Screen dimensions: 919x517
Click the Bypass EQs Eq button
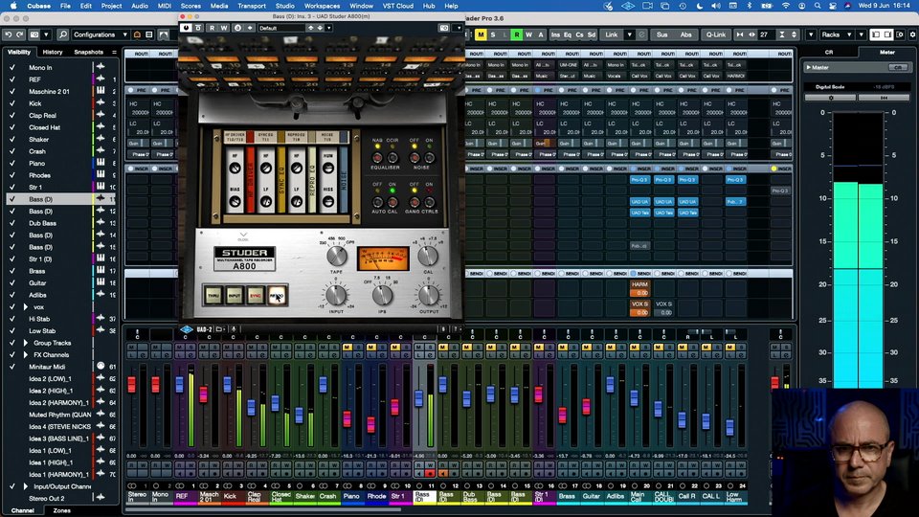[x=568, y=34]
